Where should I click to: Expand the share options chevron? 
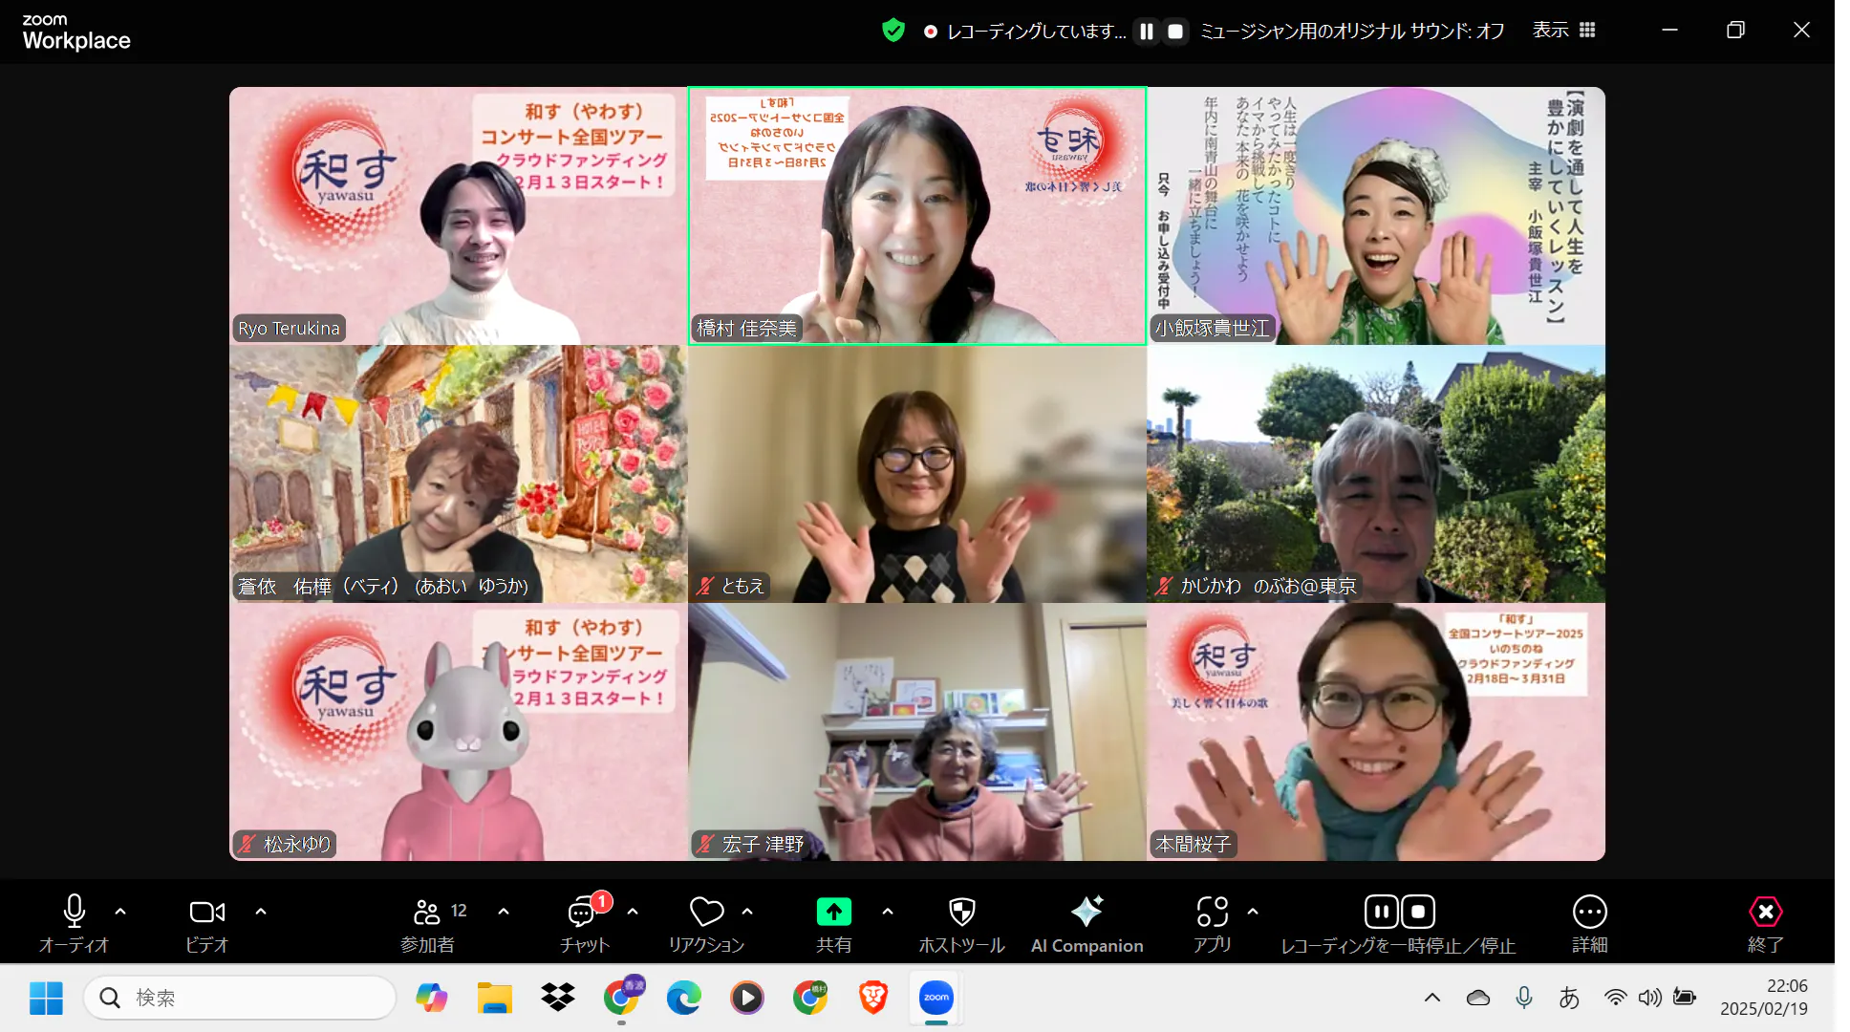point(888,912)
